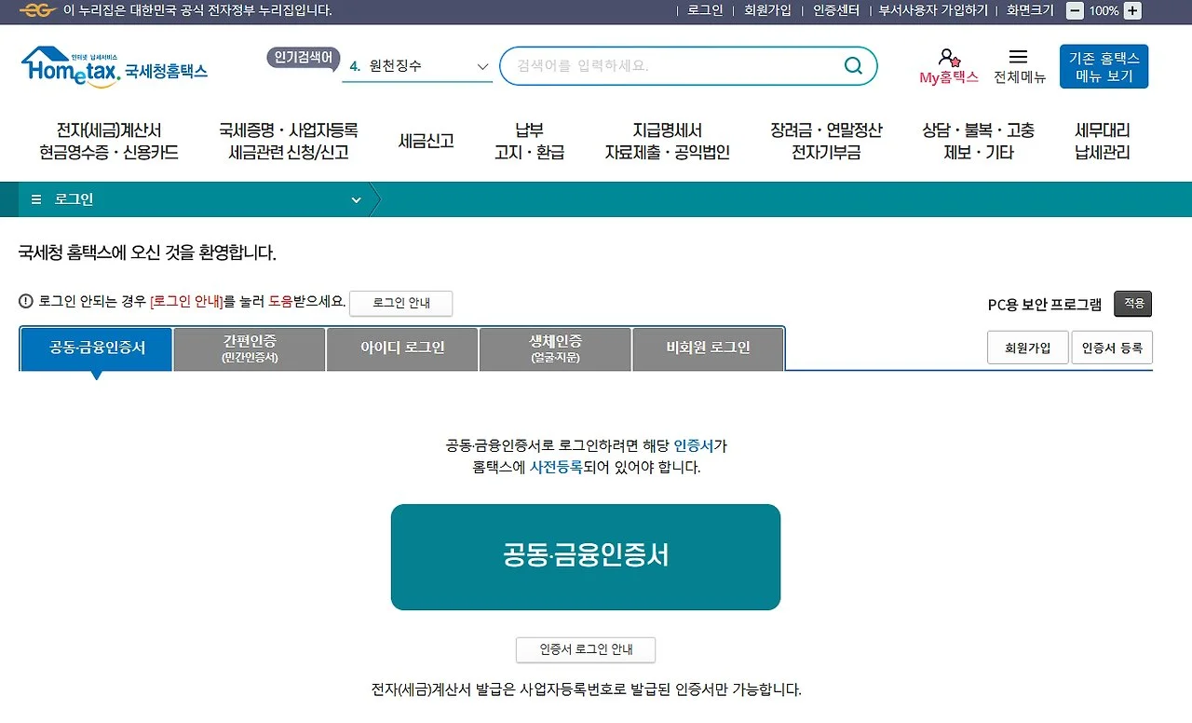The width and height of the screenshot is (1192, 723).
Task: Apply the PC 보안 프로그램 with the 적용 toggle
Action: tap(1132, 304)
